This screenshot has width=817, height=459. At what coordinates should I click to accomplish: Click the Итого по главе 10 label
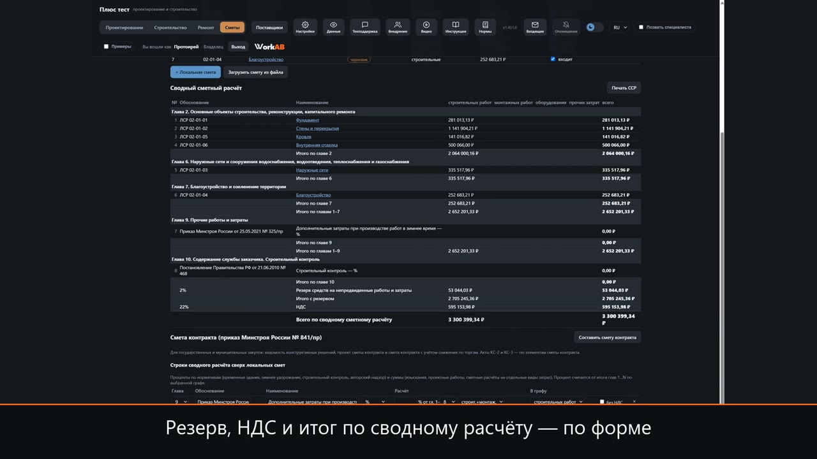click(315, 282)
